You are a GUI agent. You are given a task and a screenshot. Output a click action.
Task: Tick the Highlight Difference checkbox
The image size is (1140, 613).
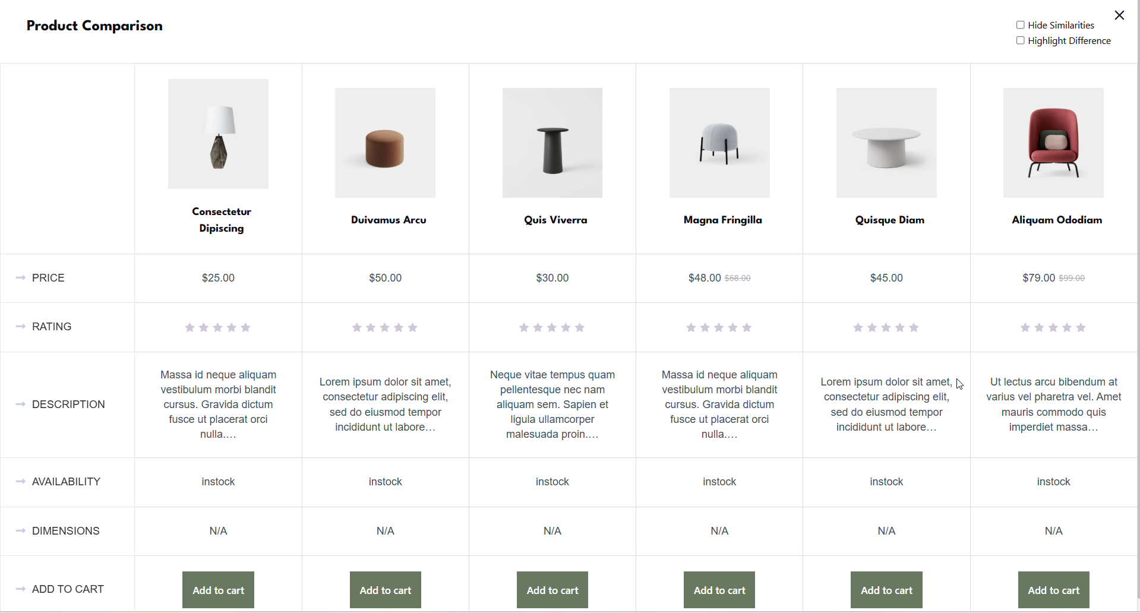1020,40
